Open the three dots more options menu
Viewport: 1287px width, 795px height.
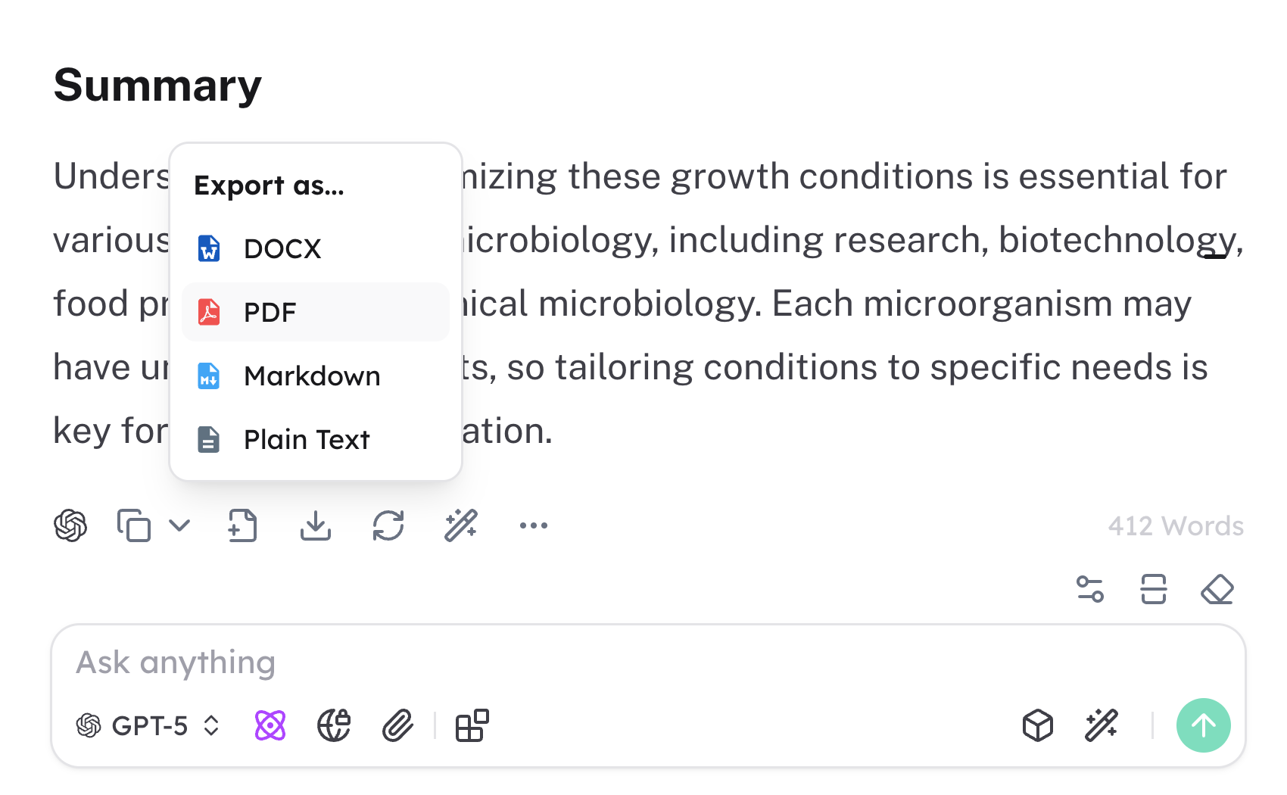533,525
